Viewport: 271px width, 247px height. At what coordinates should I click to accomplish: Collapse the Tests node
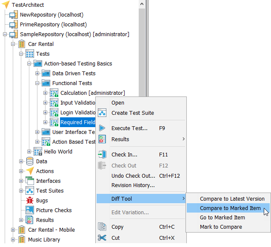coord(21,54)
